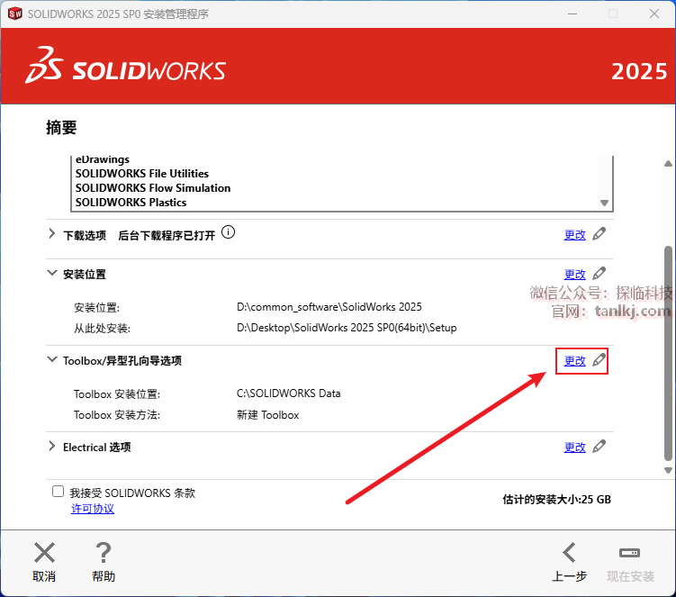Click 更改 link for Toolbox options
This screenshot has height=597, width=676.
coord(574,361)
